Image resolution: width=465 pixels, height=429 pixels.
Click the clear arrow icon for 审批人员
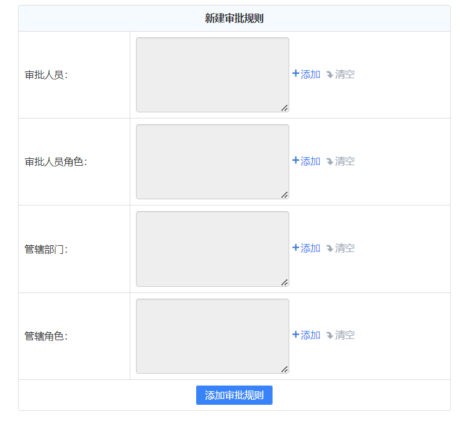coord(330,75)
